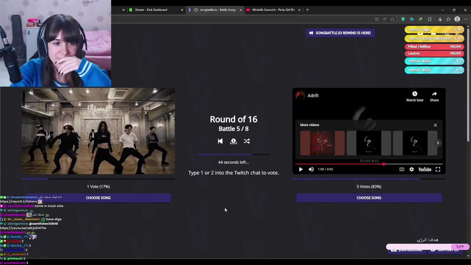Screen dimensions: 471x265
Task: Click reymit dozdi nakonnnn donation entry
Action: 434,38
